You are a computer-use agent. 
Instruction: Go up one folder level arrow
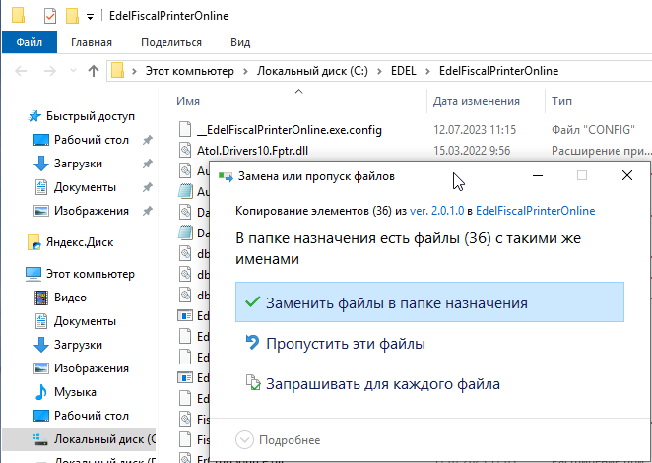(94, 71)
